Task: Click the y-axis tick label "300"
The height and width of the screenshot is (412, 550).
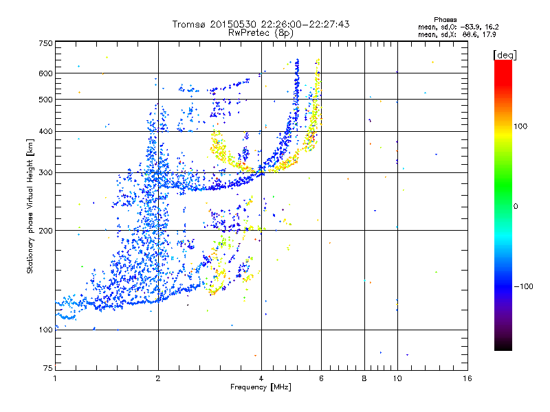Action: pos(45,172)
